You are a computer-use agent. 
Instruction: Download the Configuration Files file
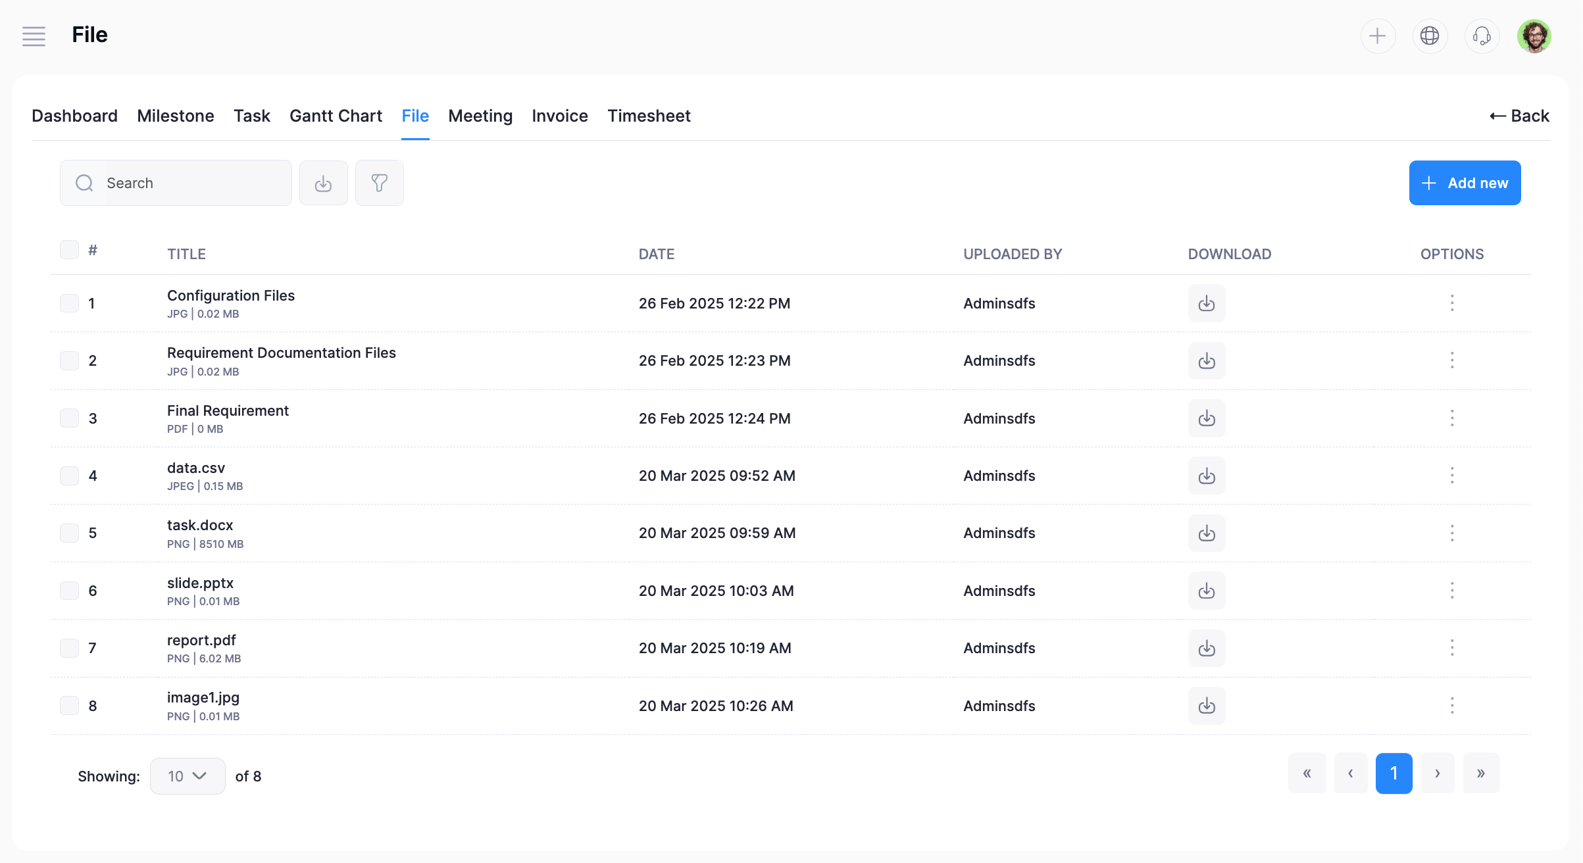click(1206, 303)
